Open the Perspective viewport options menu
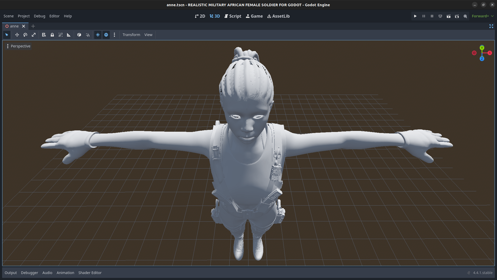Screen dimensions: 497x280 [19, 46]
